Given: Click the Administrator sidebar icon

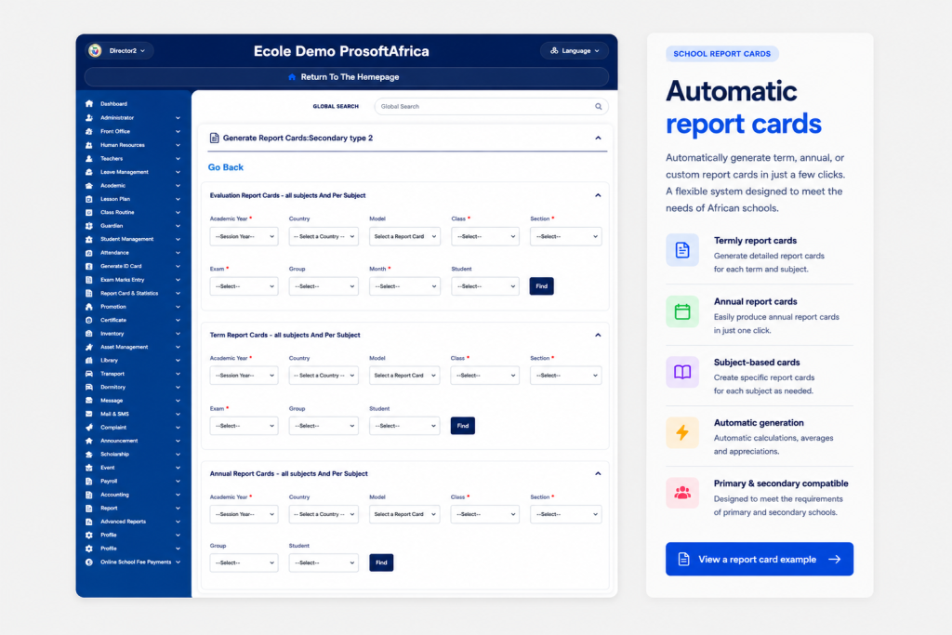Looking at the screenshot, I should (89, 118).
